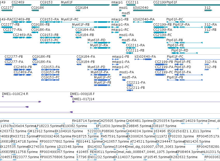Open transcript Ptp61F-RD label
Image resolution: width=220 pixels, height=161 pixels.
tap(180, 50)
